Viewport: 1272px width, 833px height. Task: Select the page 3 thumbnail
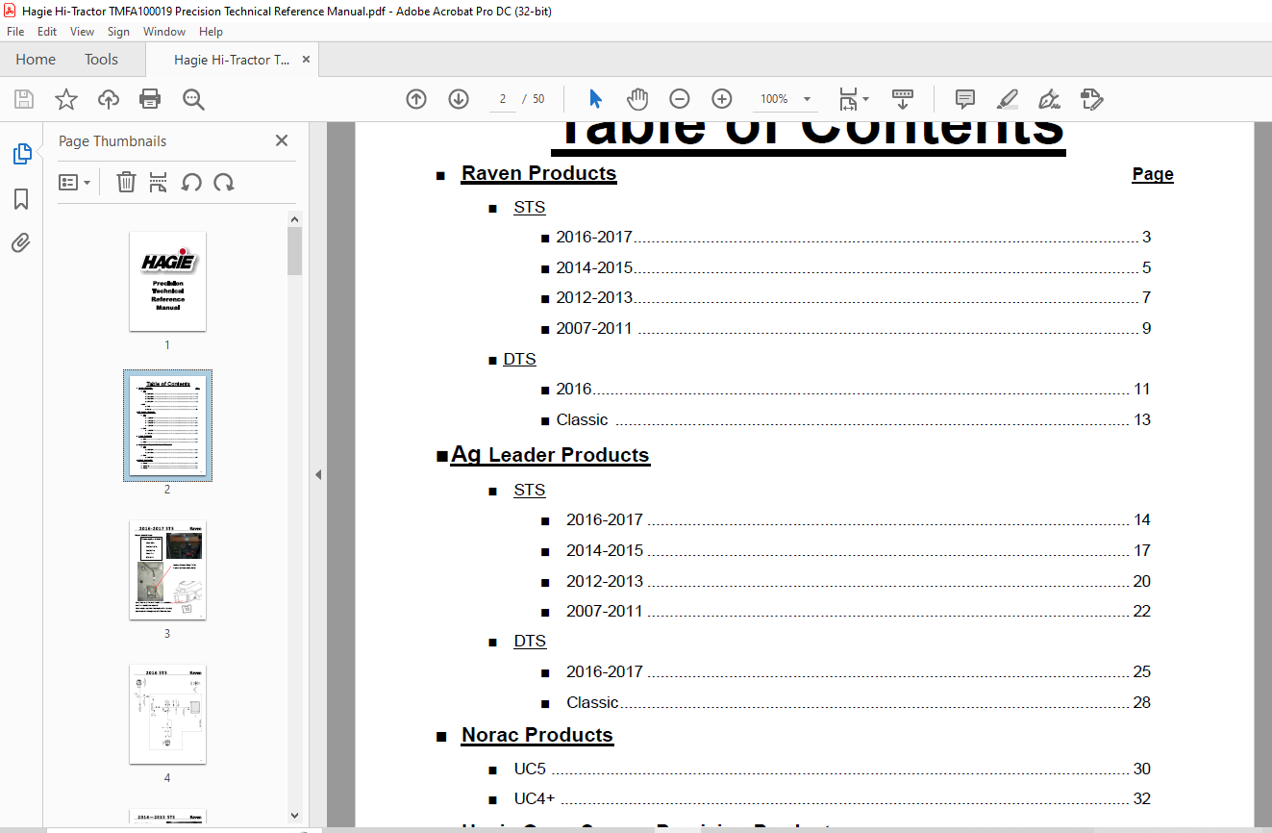pos(167,570)
